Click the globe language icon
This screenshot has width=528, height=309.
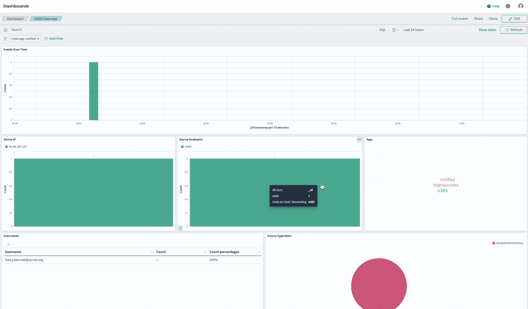pos(508,6)
